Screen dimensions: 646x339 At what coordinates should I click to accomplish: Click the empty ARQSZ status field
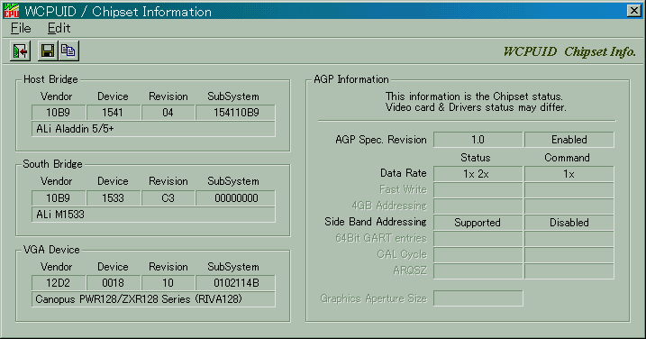pyautogui.click(x=478, y=271)
